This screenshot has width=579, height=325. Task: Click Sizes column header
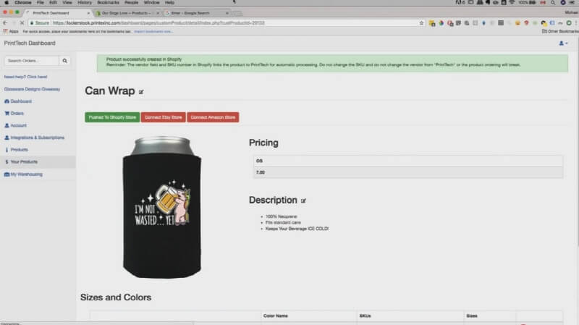[x=472, y=316]
